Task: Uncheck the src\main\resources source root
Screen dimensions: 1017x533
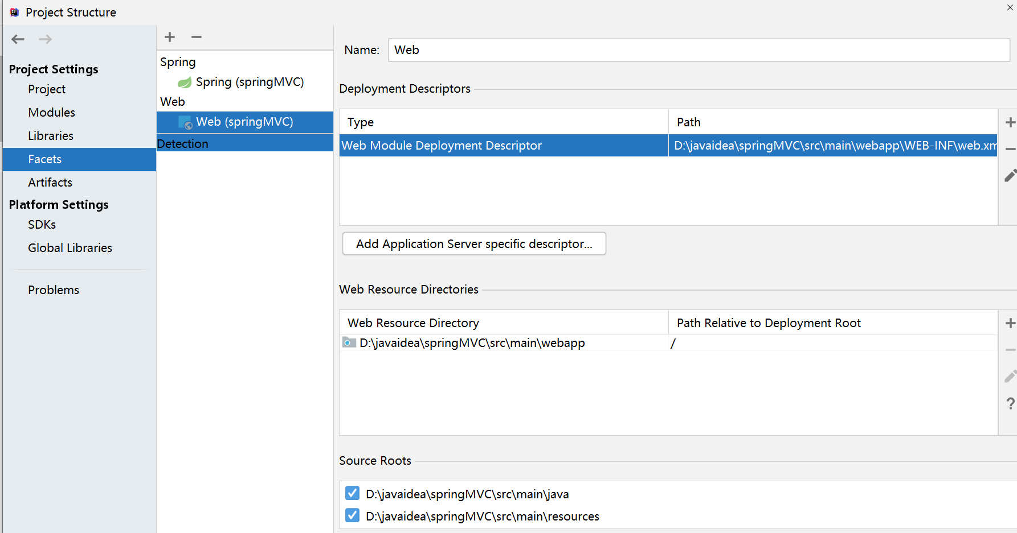Action: coord(353,515)
